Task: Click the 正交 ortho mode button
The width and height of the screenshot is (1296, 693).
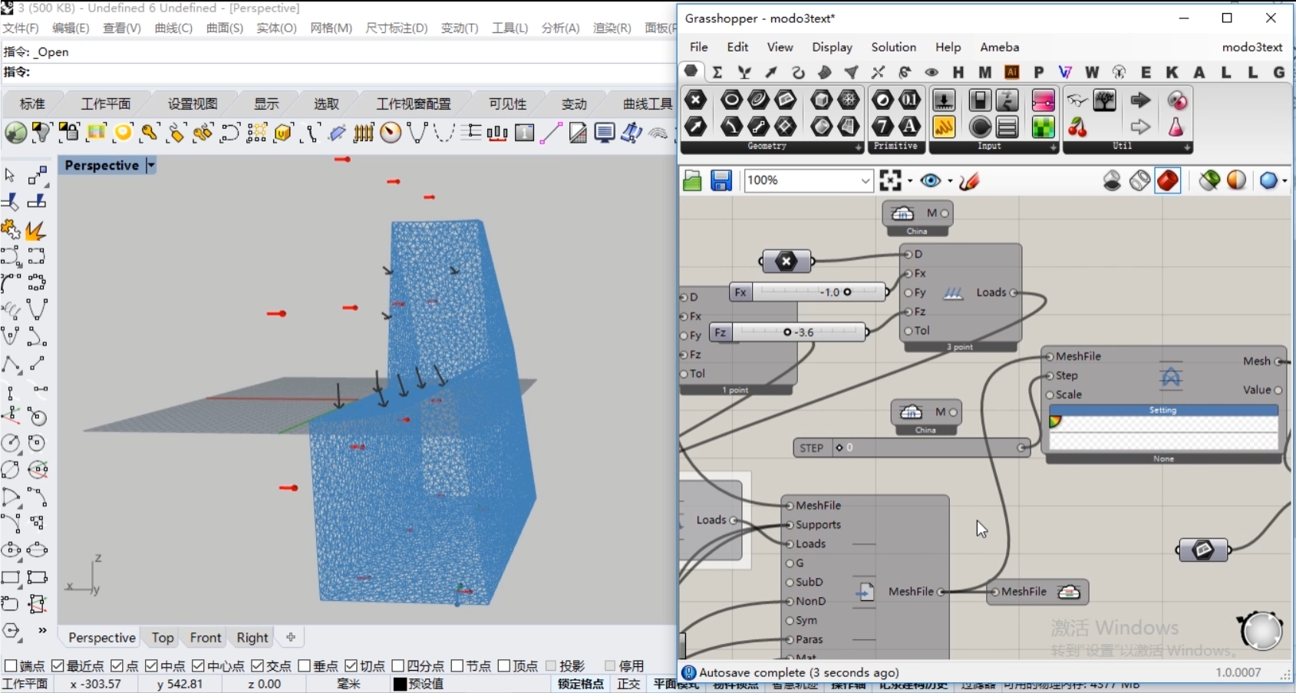Action: point(628,684)
